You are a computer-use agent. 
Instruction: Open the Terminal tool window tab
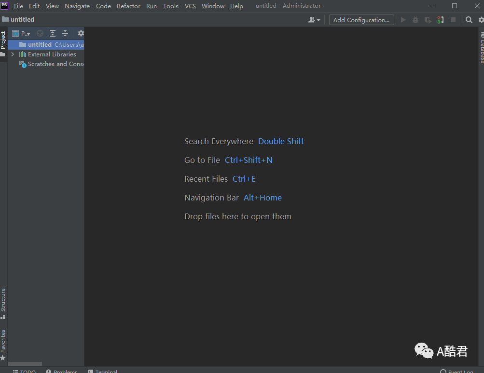[x=102, y=371]
